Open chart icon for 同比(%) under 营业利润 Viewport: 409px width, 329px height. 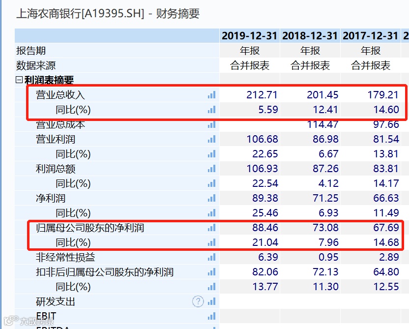click(x=212, y=154)
